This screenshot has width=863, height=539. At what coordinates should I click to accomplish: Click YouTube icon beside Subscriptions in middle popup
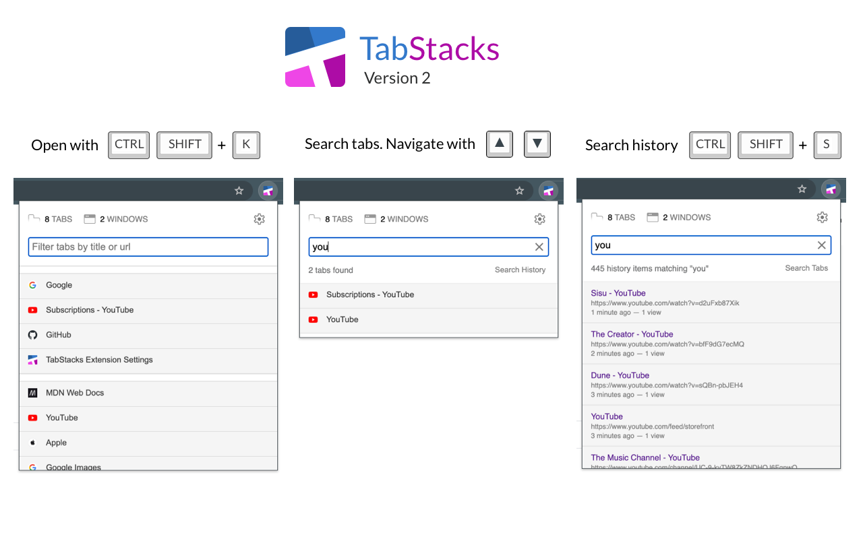313,294
